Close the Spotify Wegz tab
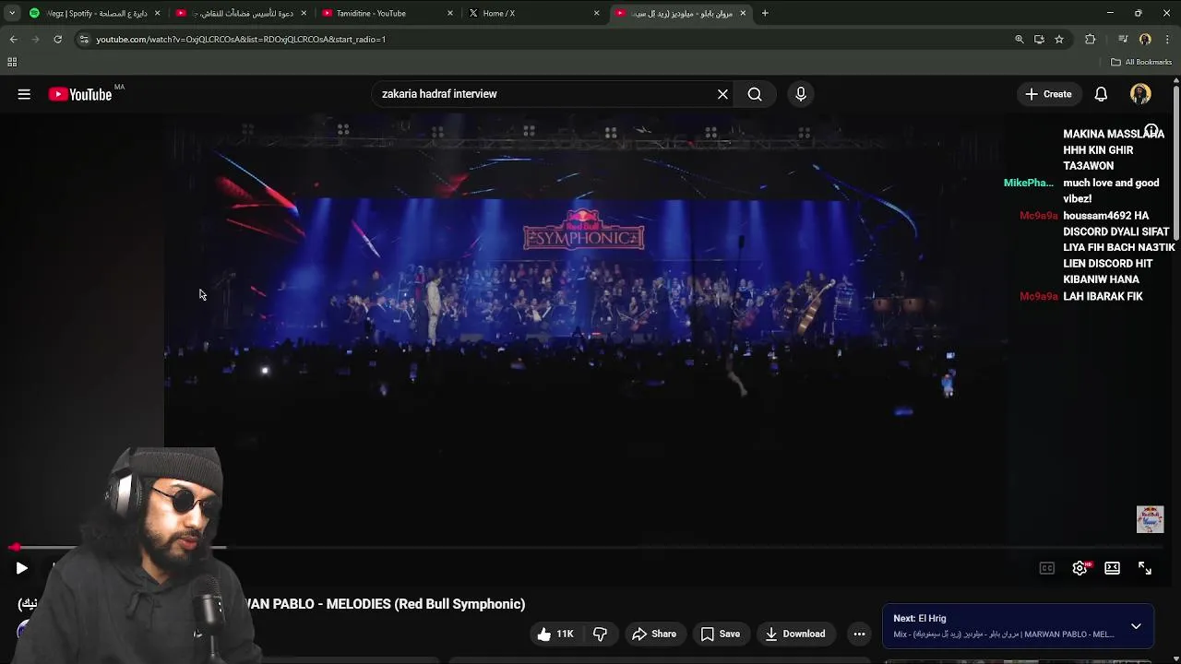Viewport: 1181px width, 664px height. click(157, 13)
